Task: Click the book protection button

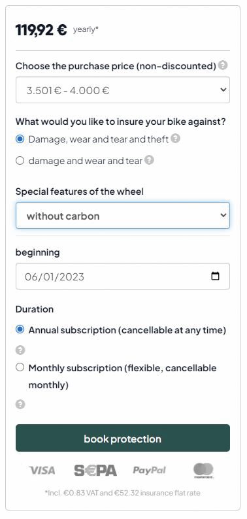Action: point(123,438)
